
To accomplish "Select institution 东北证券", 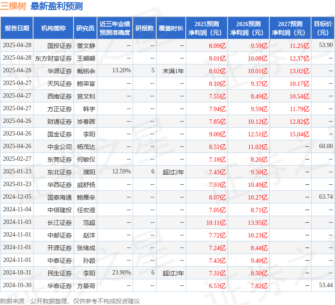I will click(x=60, y=172).
